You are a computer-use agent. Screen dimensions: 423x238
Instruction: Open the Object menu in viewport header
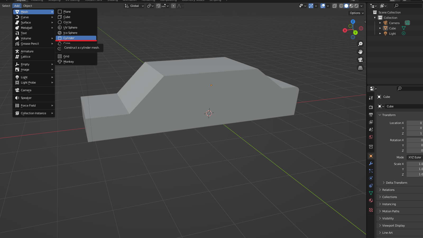(27, 6)
